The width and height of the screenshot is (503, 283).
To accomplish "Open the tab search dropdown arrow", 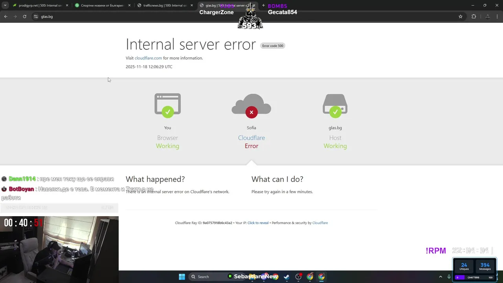I will (x=5, y=6).
